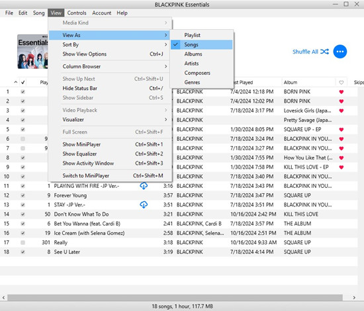
Task: Click the Pretty Savage album cell
Action: click(308, 120)
